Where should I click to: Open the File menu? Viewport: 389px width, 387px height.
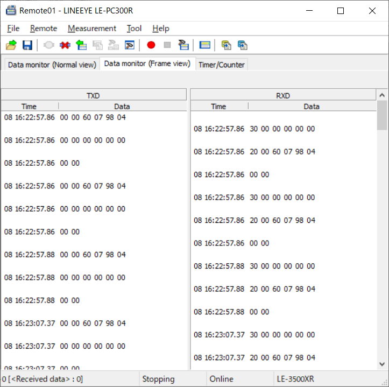(x=13, y=29)
